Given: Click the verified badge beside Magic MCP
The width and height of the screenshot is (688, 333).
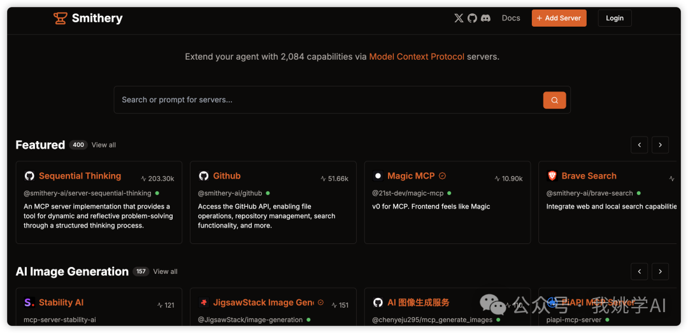Looking at the screenshot, I should tap(442, 176).
